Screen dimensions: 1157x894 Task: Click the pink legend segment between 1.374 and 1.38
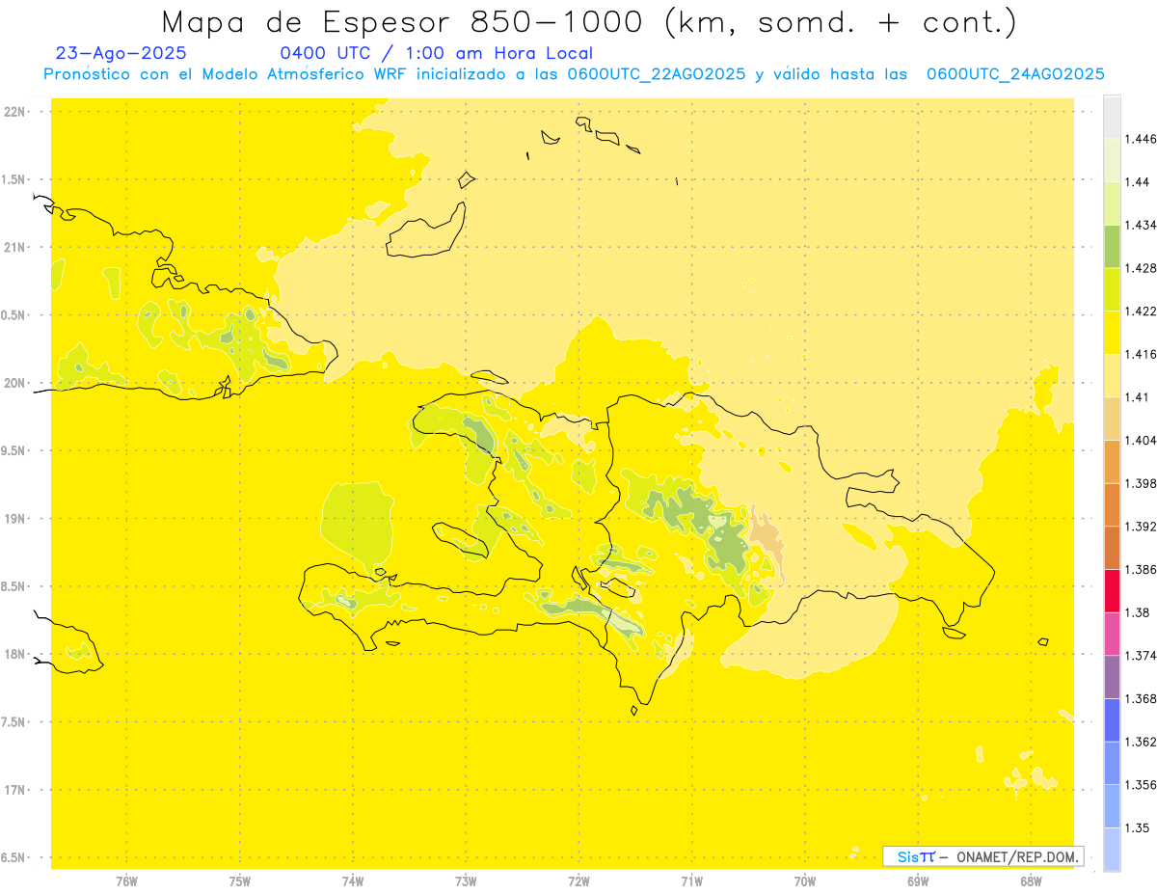point(1112,634)
